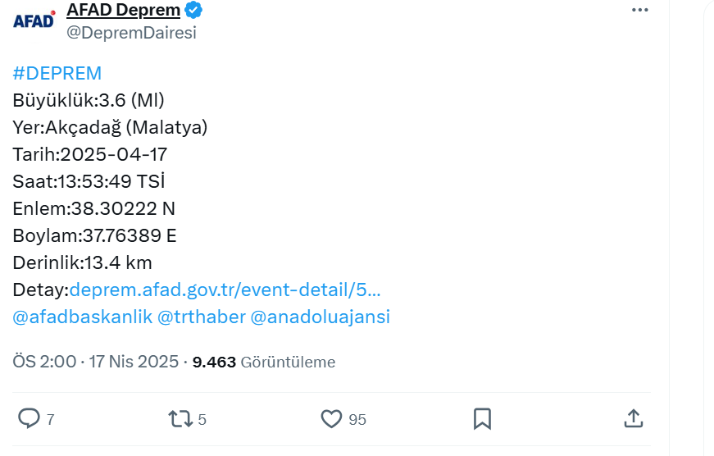Image resolution: width=714 pixels, height=456 pixels.
Task: Open AFAD Deprem profile name
Action: (x=124, y=10)
